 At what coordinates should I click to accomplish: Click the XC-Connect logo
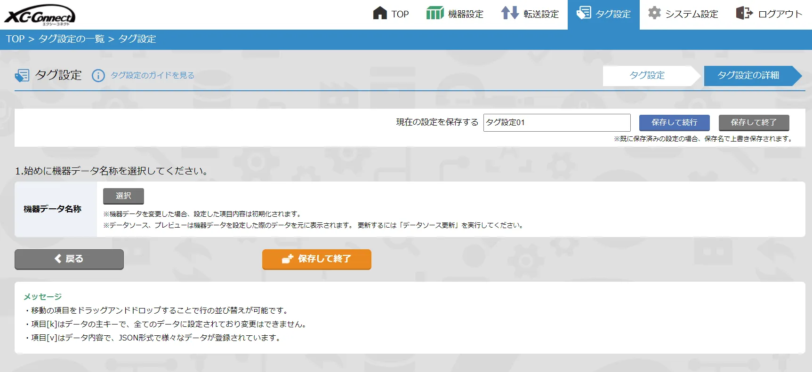(x=40, y=15)
